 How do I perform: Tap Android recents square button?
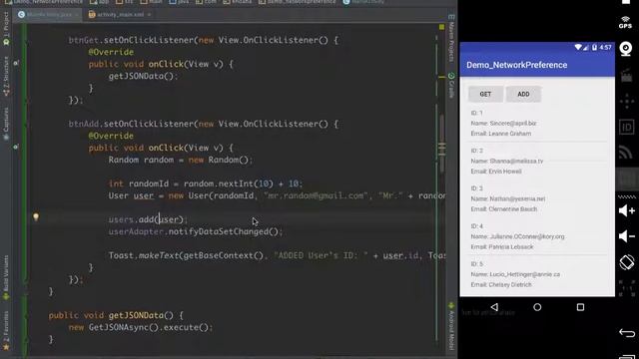(x=580, y=307)
